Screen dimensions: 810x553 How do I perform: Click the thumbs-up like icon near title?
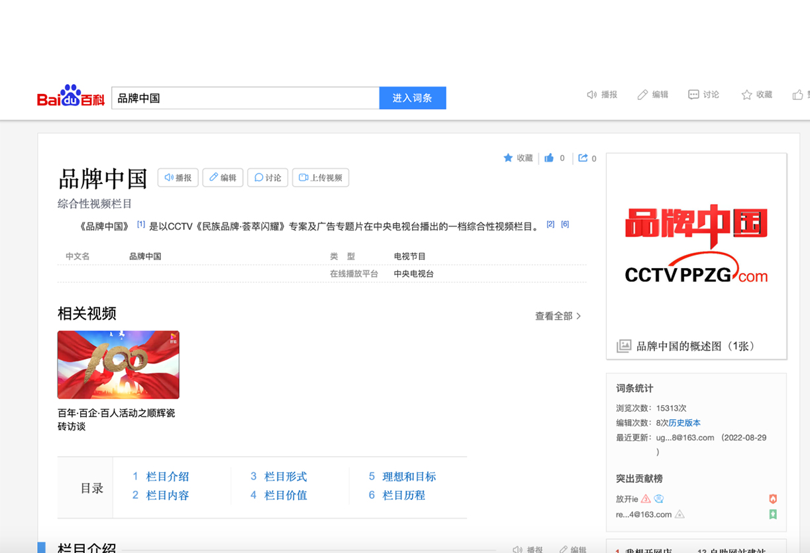(549, 158)
